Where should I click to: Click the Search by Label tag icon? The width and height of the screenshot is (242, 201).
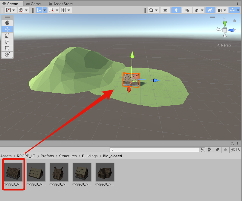(x=218, y=150)
